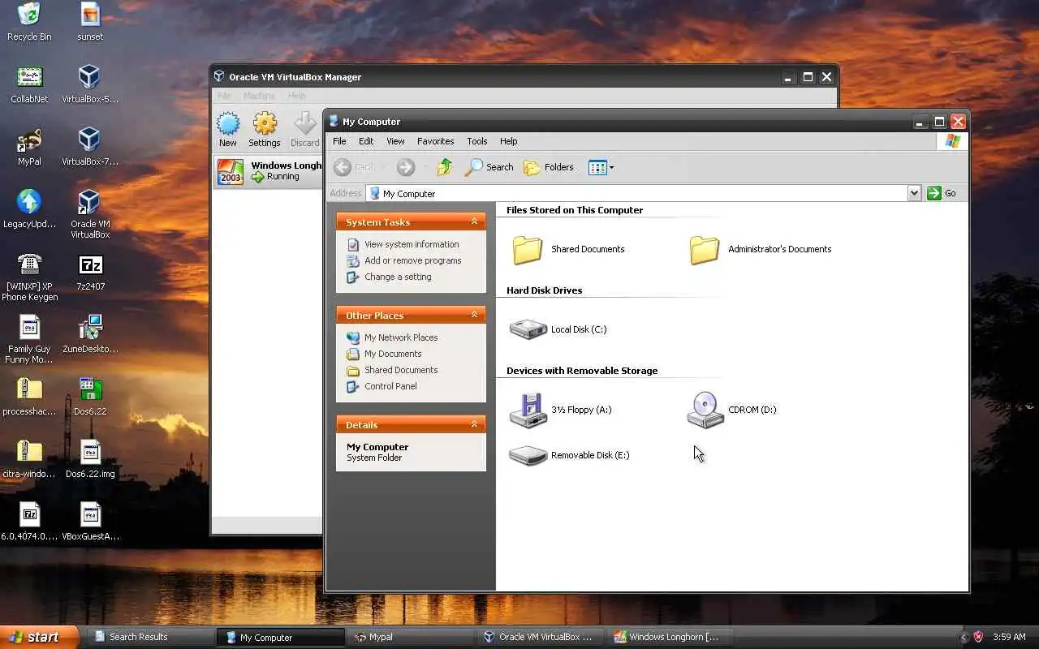The image size is (1039, 649).
Task: Select the VirtualBox-5 installer icon
Action: click(90, 84)
